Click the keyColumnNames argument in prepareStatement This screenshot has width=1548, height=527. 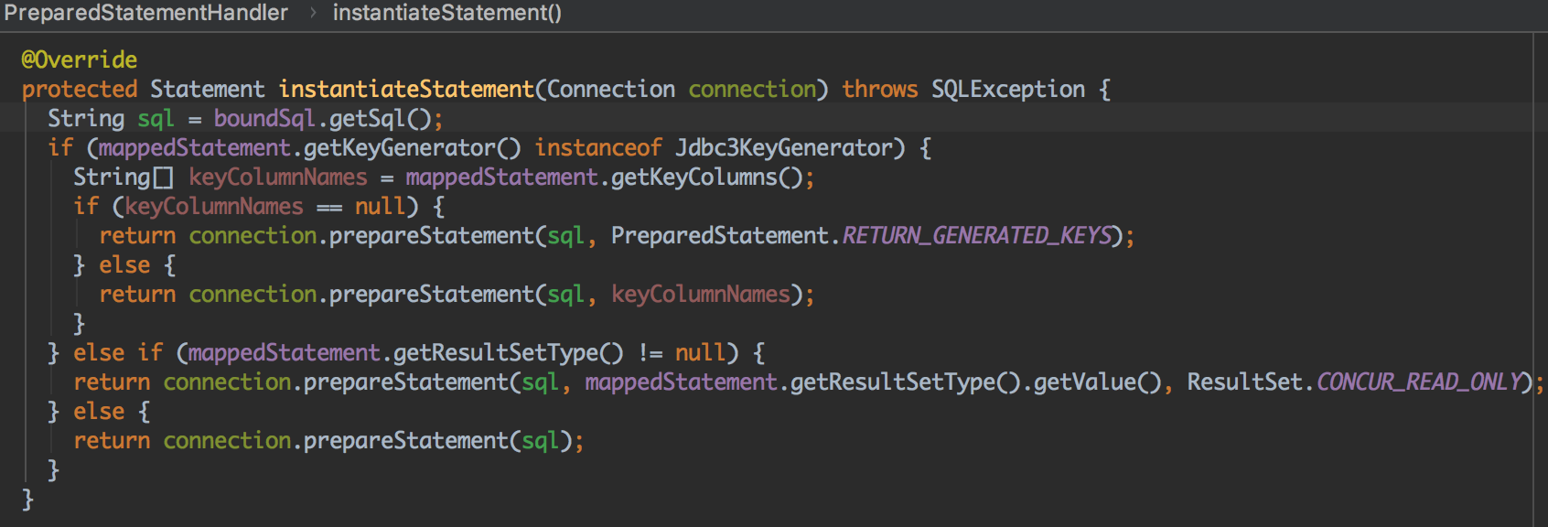pos(700,294)
